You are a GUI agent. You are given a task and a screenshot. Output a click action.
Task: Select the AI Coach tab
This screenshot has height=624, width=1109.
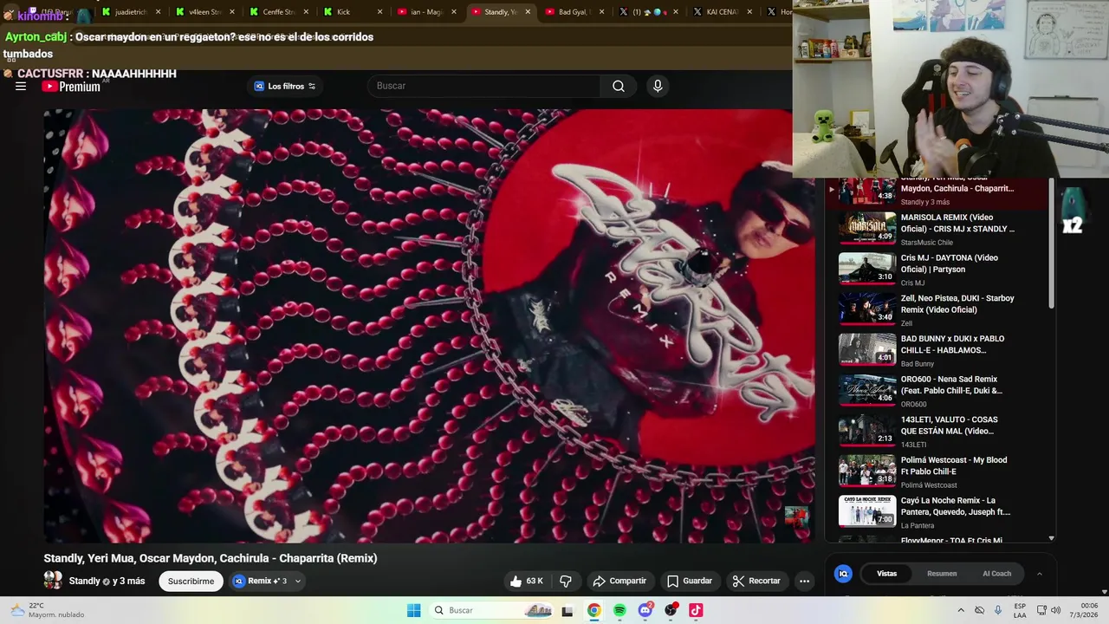pos(996,574)
